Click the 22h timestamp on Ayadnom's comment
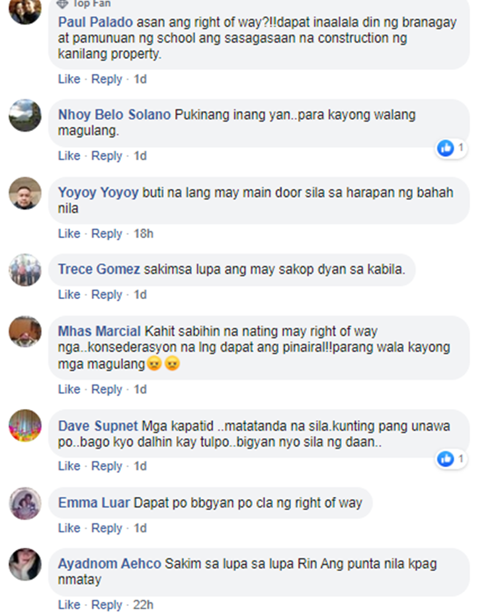The height and width of the screenshot is (616, 496). [x=144, y=605]
